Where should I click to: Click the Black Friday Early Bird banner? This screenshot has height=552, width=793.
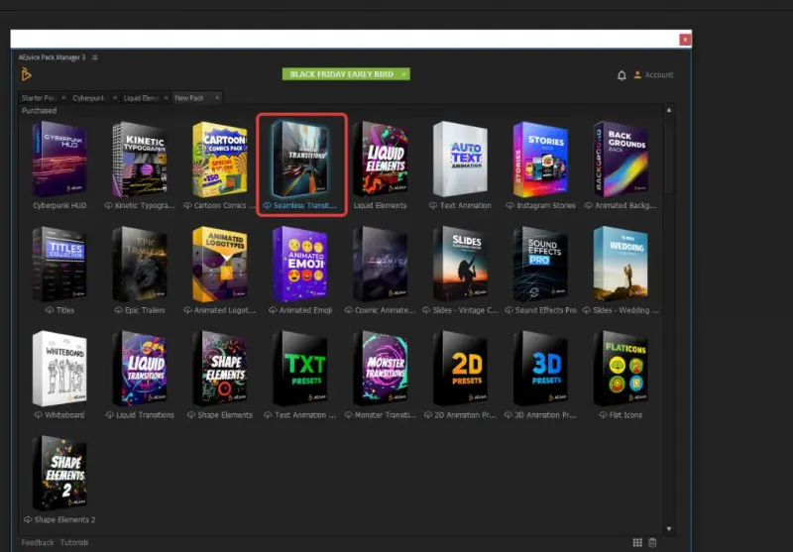pyautogui.click(x=343, y=74)
